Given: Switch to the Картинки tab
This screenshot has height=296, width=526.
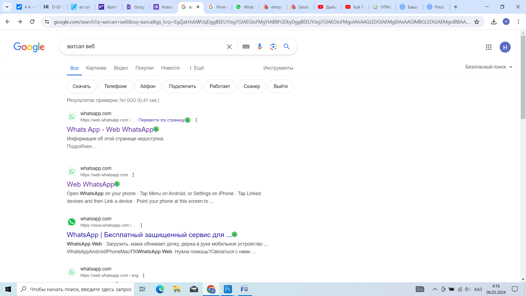Looking at the screenshot, I should click(96, 68).
